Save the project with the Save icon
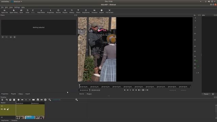Viewport: 217px width, 122px height. [21, 11]
